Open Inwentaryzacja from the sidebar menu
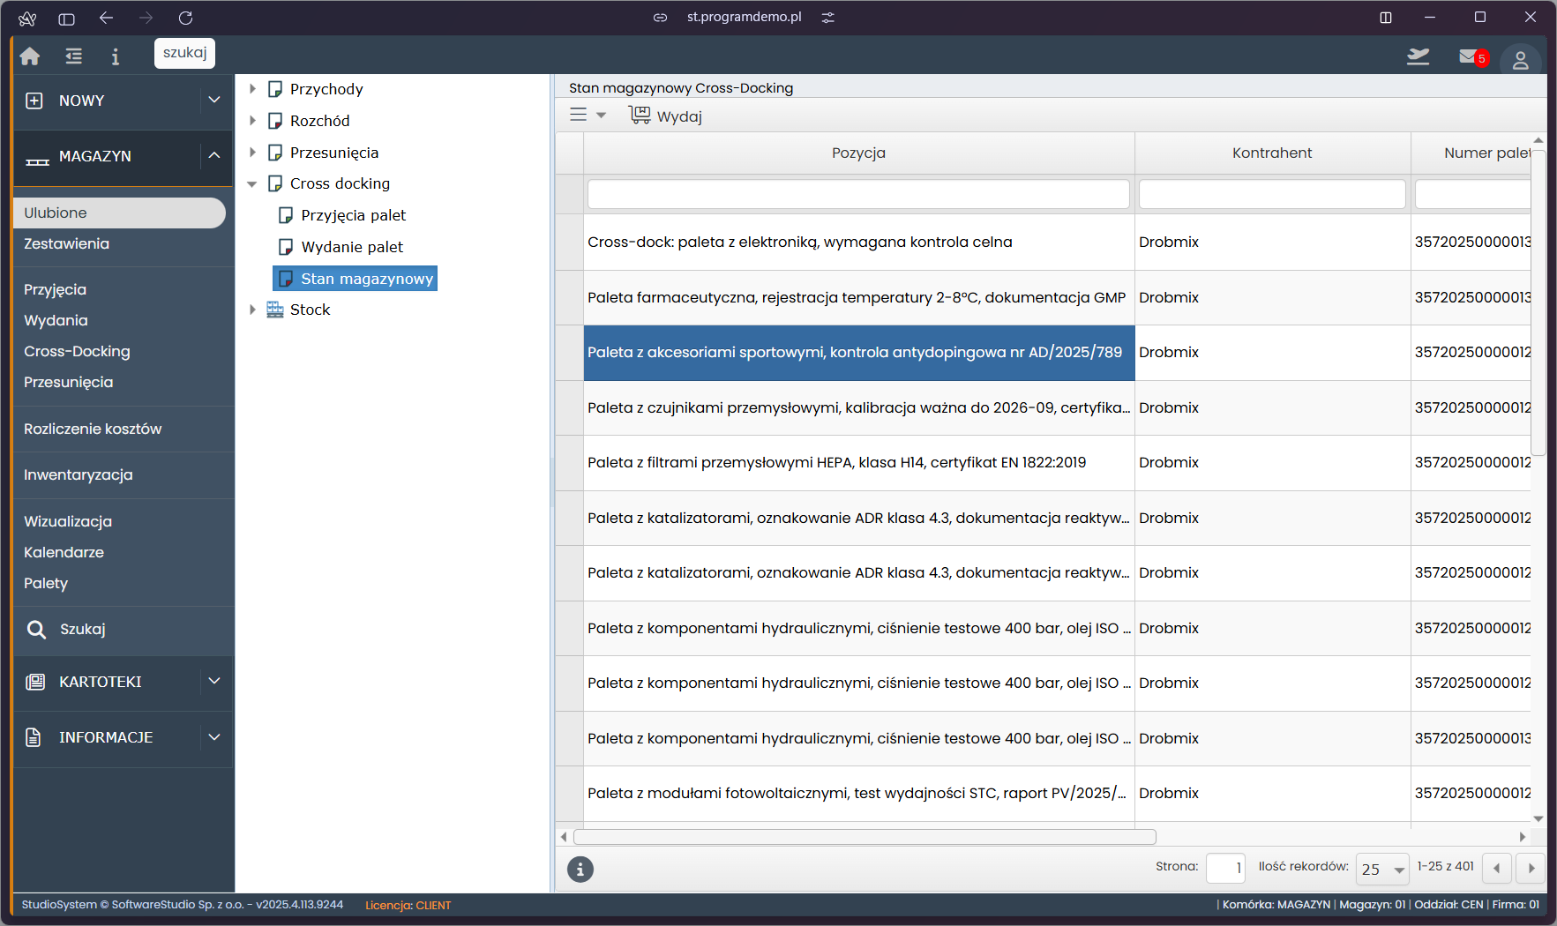This screenshot has height=926, width=1557. (x=79, y=474)
